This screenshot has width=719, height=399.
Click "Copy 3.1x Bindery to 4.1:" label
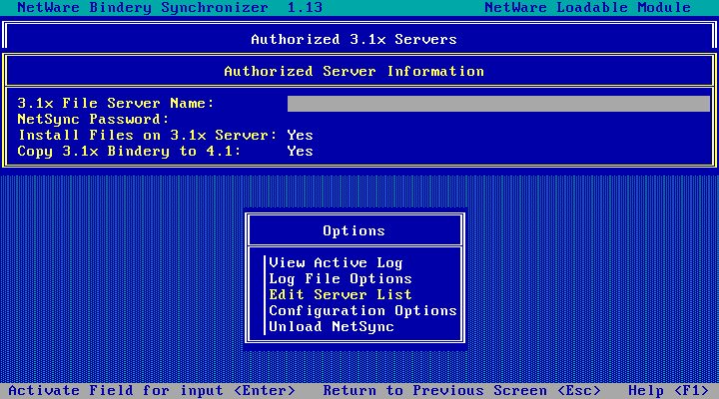point(129,152)
